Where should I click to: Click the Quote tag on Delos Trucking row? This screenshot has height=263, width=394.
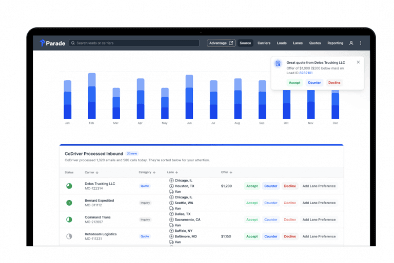point(145,186)
